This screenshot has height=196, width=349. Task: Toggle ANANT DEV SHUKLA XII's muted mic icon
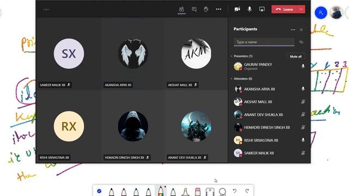303,114
